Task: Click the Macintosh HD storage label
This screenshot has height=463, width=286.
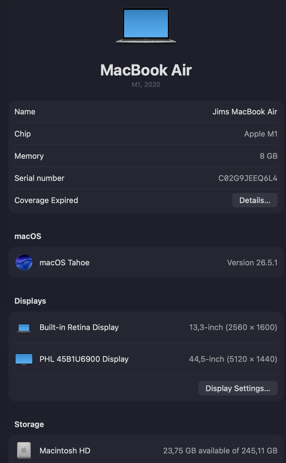Action: 65,451
